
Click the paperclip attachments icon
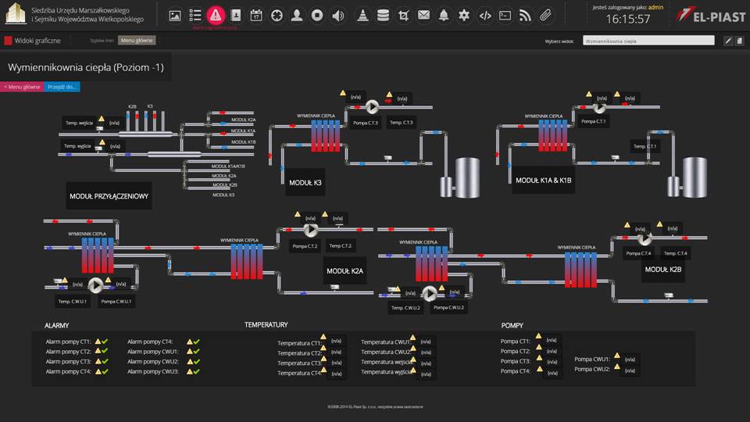pyautogui.click(x=545, y=15)
